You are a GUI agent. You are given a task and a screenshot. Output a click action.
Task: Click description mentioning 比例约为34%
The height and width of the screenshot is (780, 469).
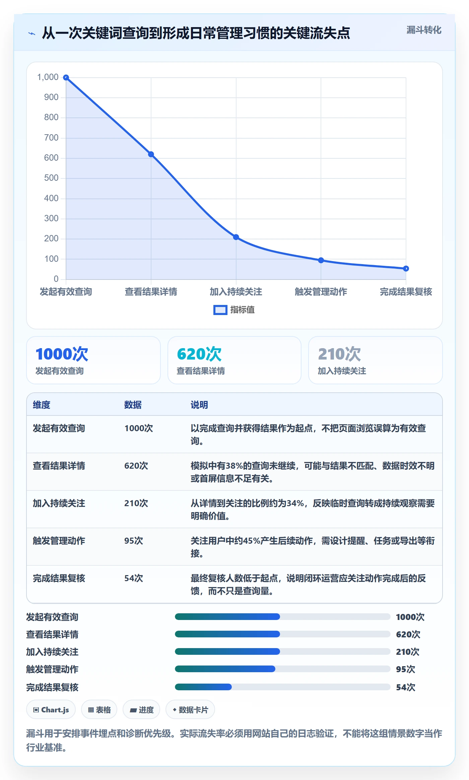coord(313,510)
